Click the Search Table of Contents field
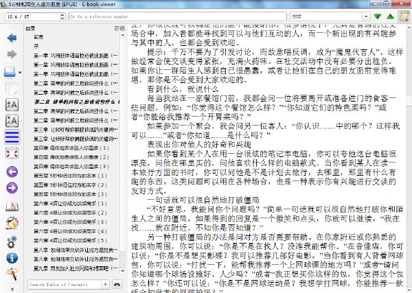 tap(65, 284)
